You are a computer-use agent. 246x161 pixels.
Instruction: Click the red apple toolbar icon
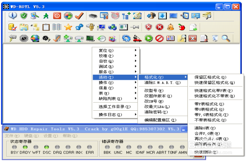(x=182, y=27)
